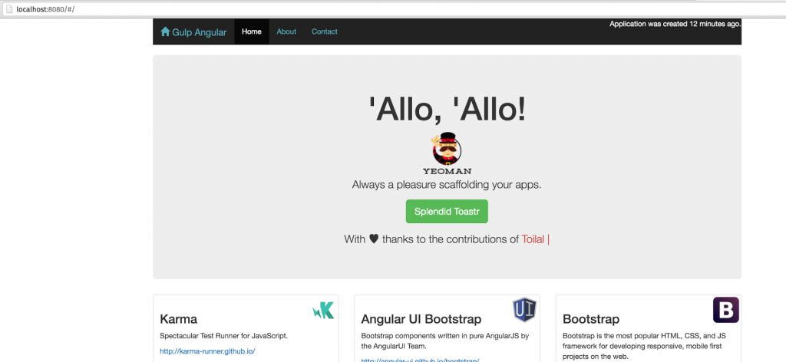Click the Bootstrap card title
The width and height of the screenshot is (786, 362).
(x=590, y=319)
